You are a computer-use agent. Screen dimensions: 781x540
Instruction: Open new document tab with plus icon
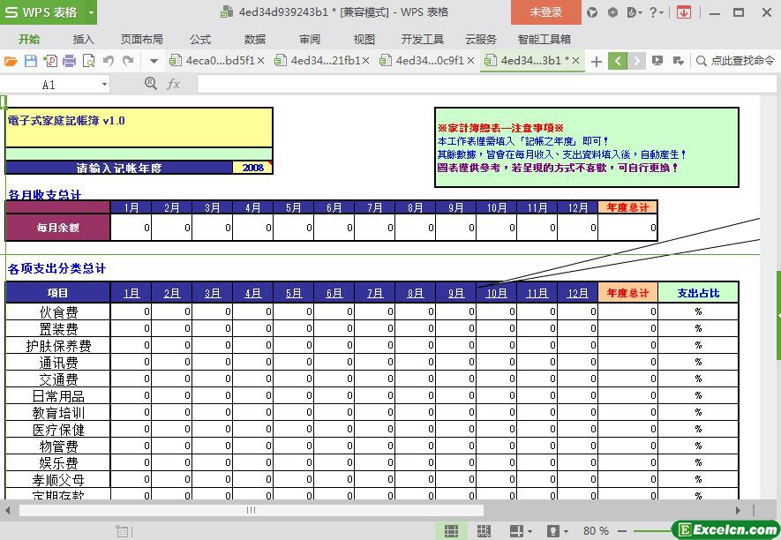click(597, 61)
